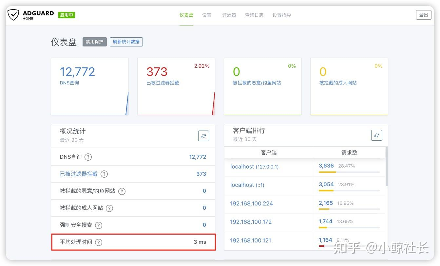Viewport: 440px width, 266px height.
Task: Click the refresh icon on the 客户端排行 panel
Action: pyautogui.click(x=376, y=135)
